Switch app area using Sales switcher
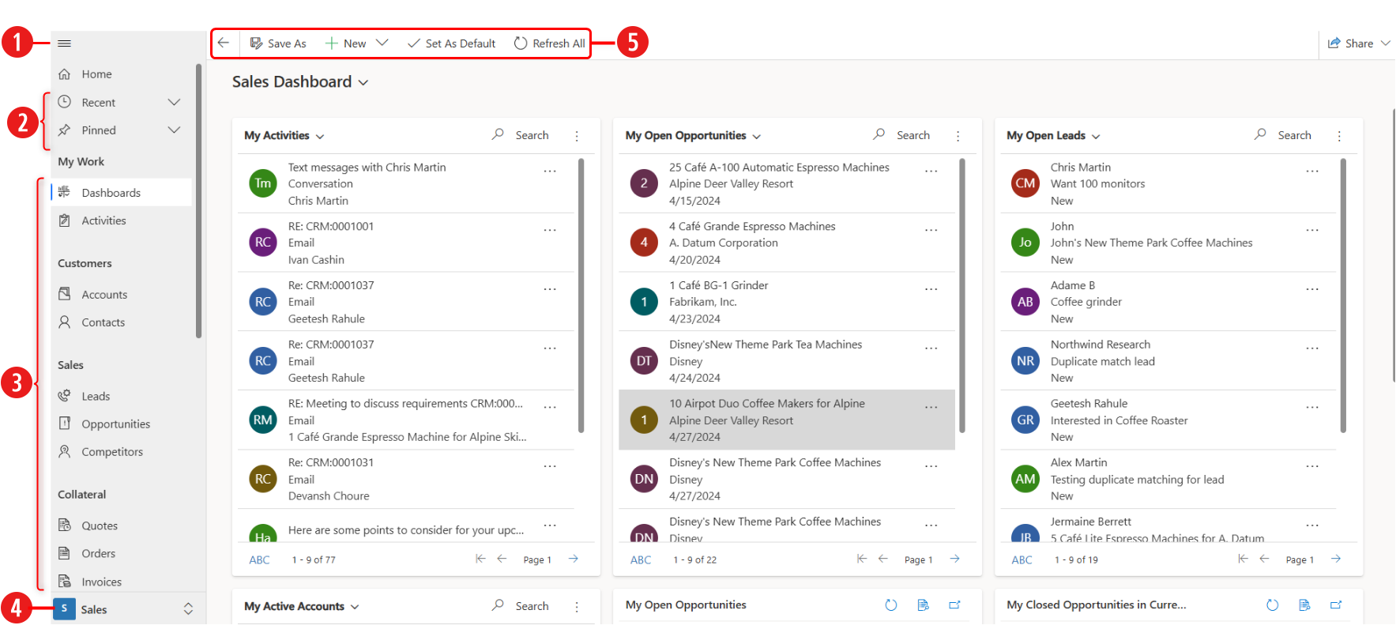This screenshot has width=1396, height=629. click(x=124, y=609)
